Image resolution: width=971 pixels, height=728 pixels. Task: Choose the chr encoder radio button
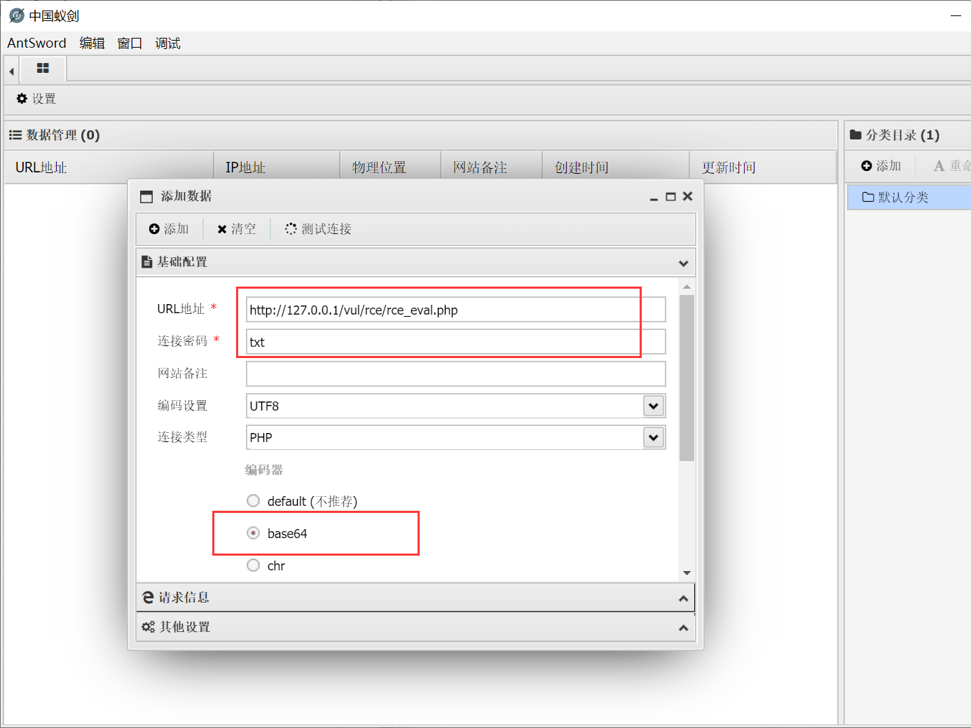point(254,565)
